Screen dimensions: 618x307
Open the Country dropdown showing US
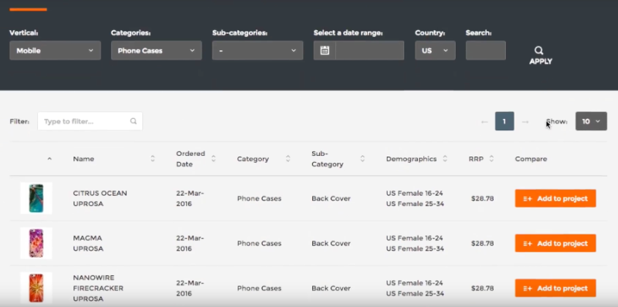(x=435, y=50)
